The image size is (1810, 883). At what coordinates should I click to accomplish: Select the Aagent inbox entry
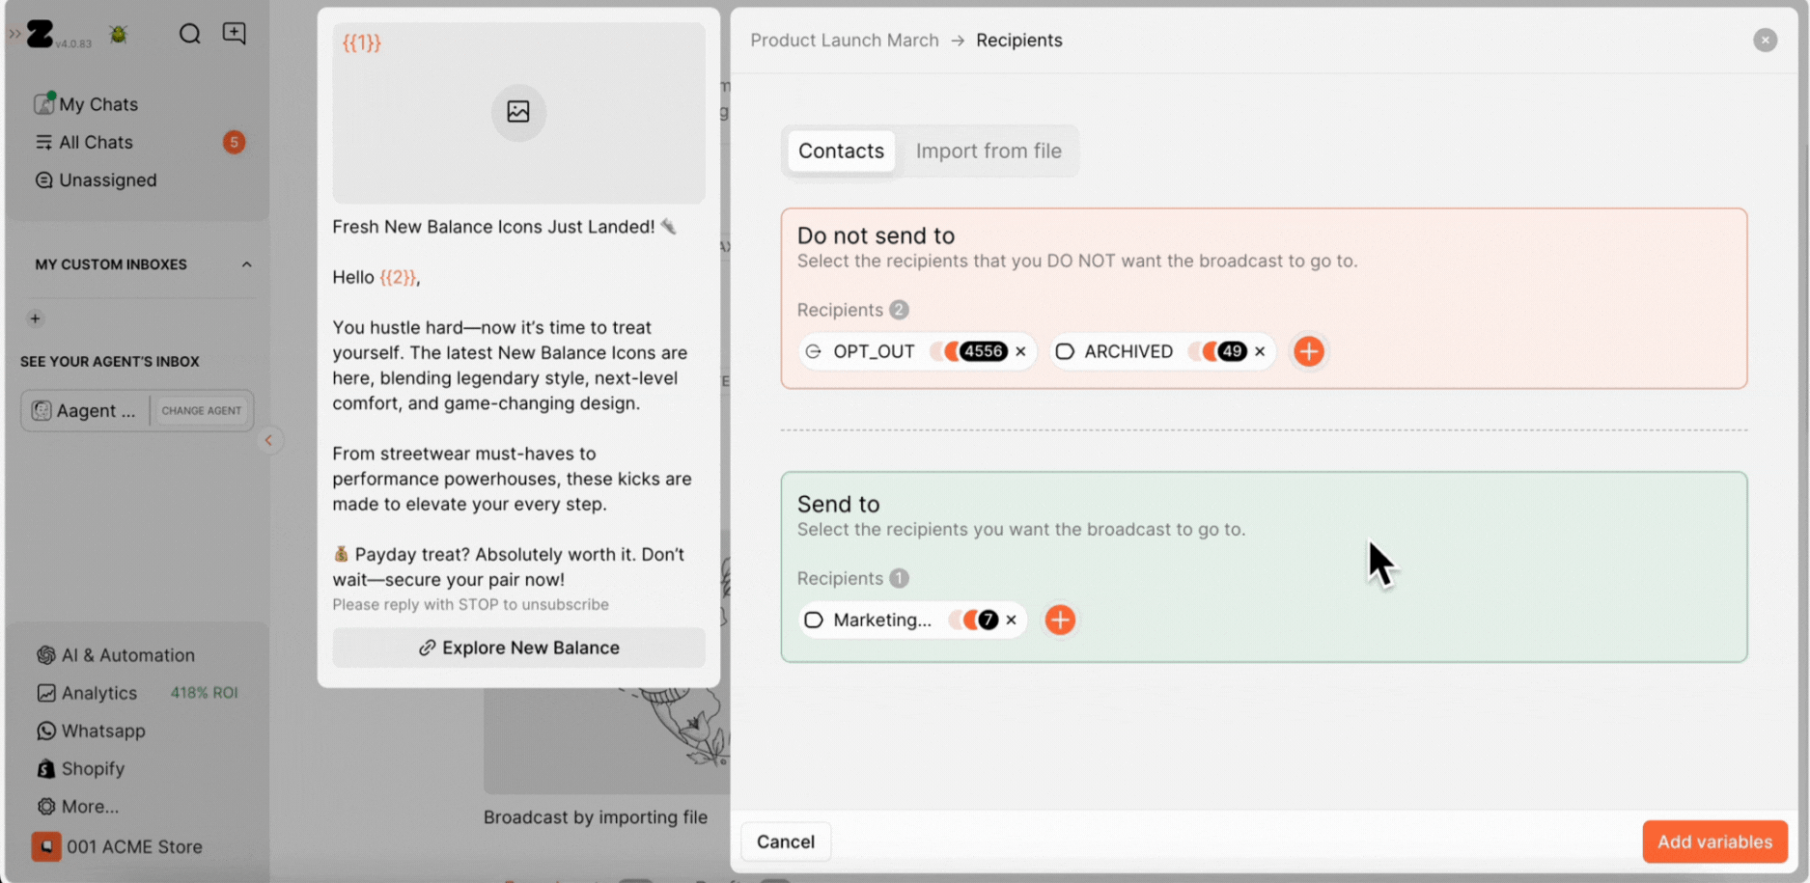pos(85,410)
